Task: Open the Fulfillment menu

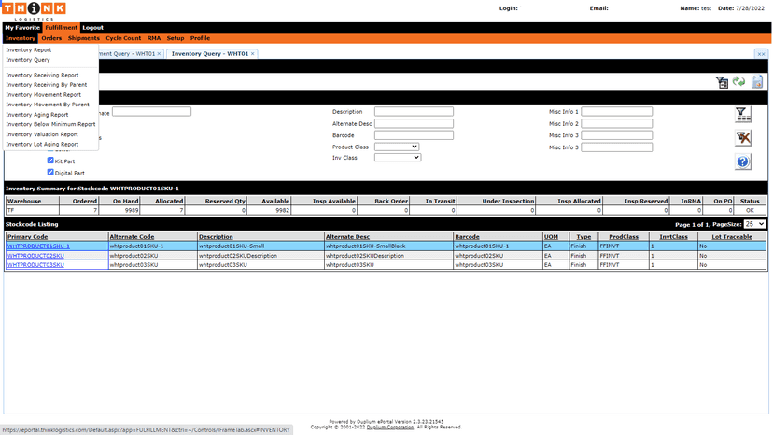Action: [61, 28]
